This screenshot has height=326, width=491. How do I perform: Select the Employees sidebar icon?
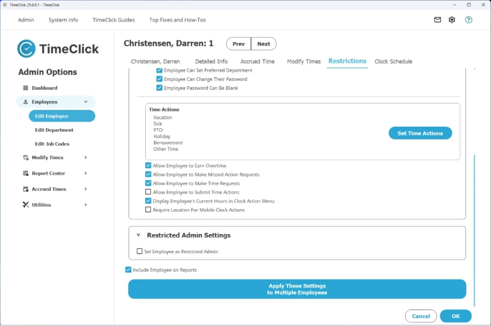coord(26,101)
